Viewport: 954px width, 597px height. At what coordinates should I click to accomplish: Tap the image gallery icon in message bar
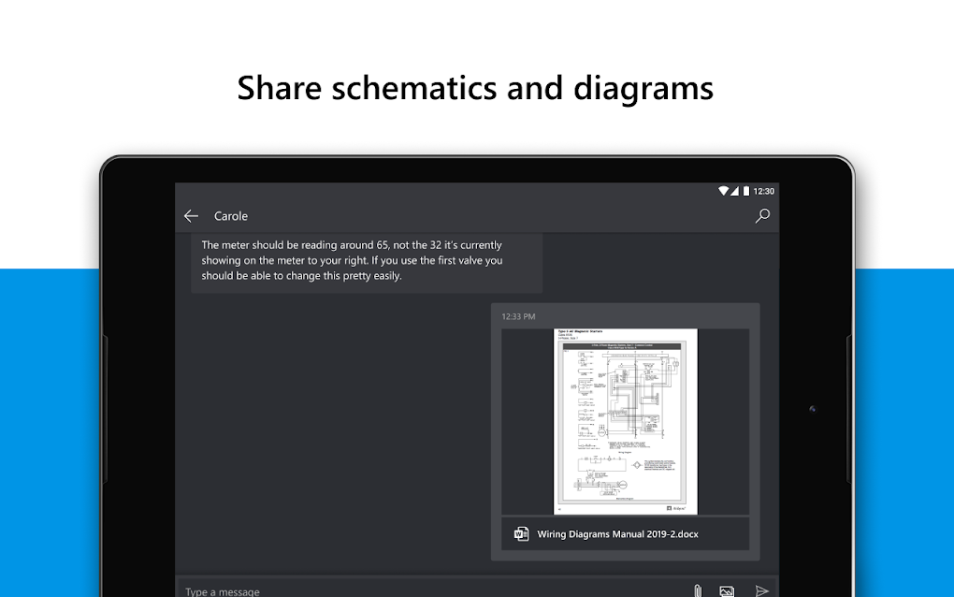coord(727,590)
